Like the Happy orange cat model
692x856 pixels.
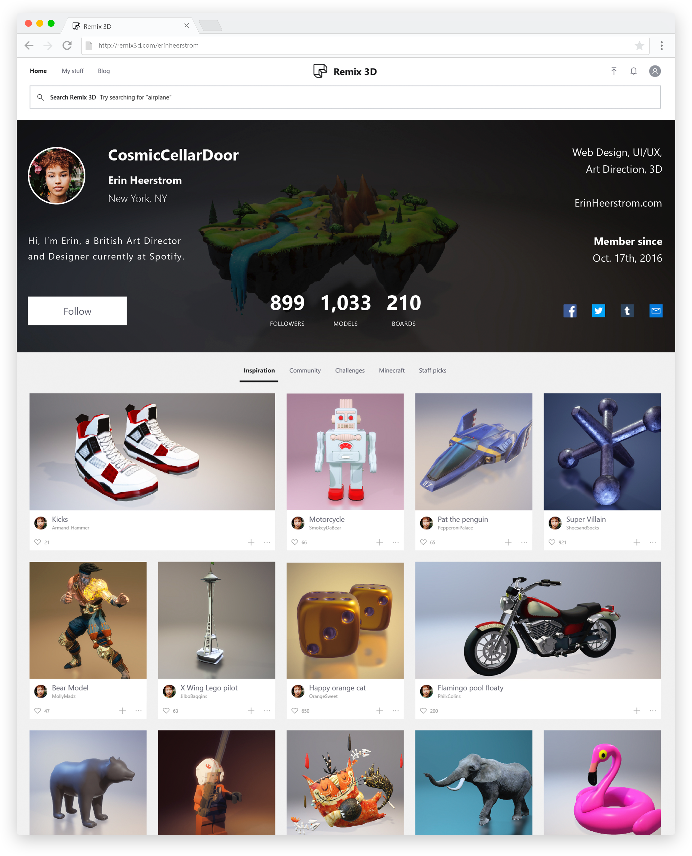(x=295, y=710)
